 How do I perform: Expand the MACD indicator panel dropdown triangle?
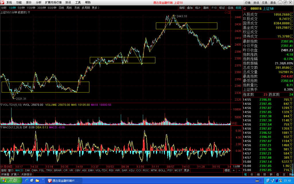1,127
